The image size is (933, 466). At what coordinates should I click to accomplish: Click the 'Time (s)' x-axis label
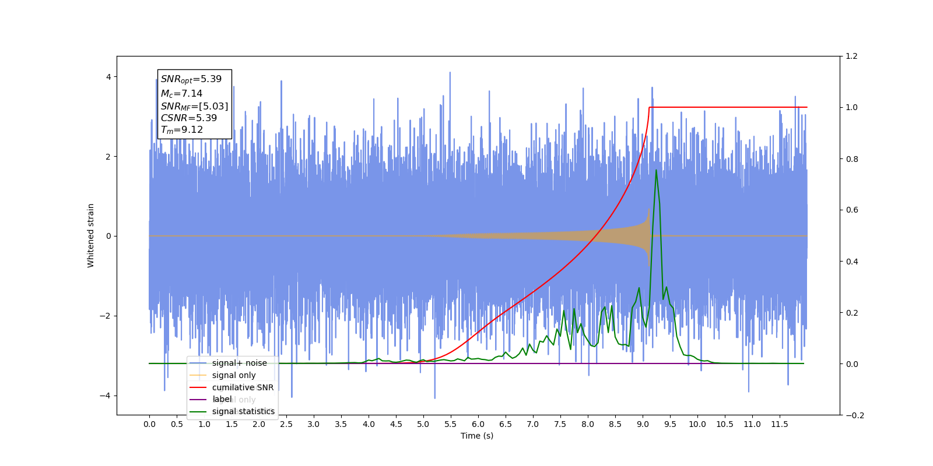[477, 436]
